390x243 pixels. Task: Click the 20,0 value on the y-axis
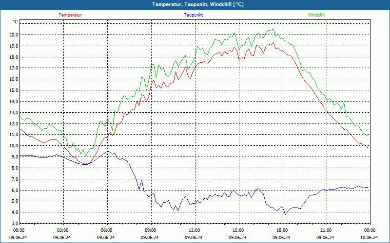point(14,35)
